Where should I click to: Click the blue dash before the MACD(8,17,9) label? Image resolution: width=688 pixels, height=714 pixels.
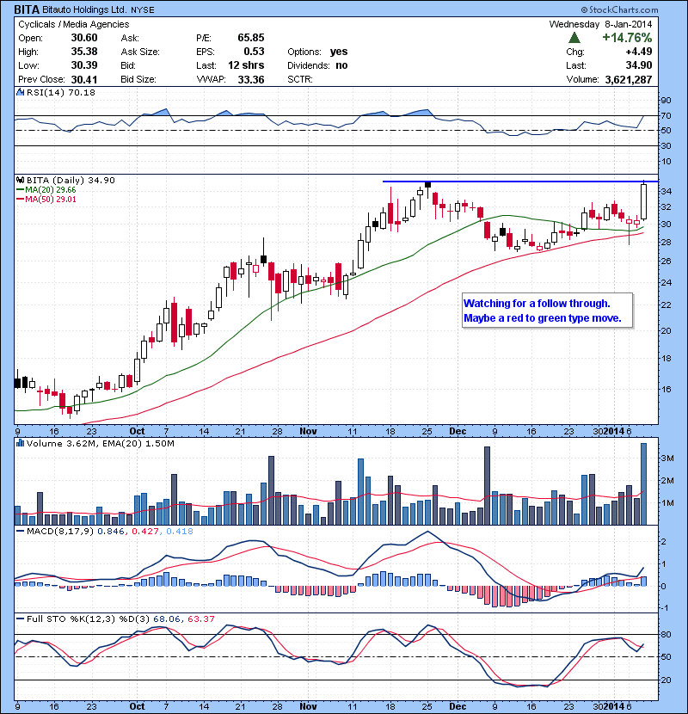tap(20, 531)
